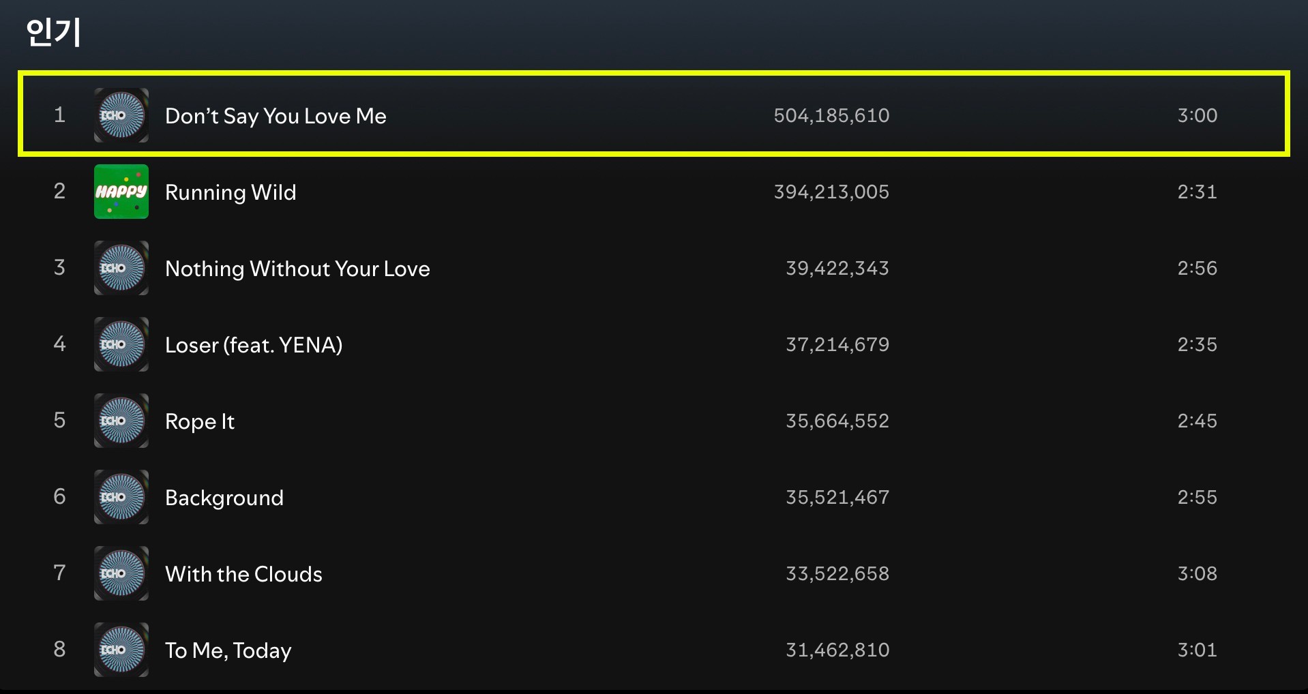Select the Running Wild track title

point(231,192)
